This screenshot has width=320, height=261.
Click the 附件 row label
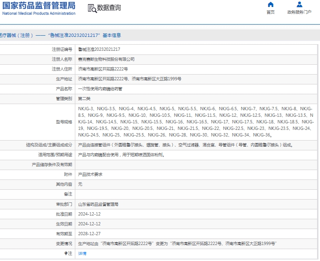point(68,174)
